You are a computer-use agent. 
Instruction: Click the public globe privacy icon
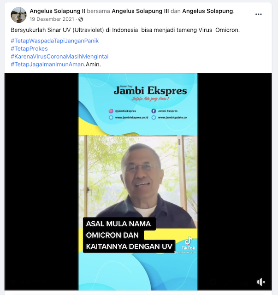(81, 19)
